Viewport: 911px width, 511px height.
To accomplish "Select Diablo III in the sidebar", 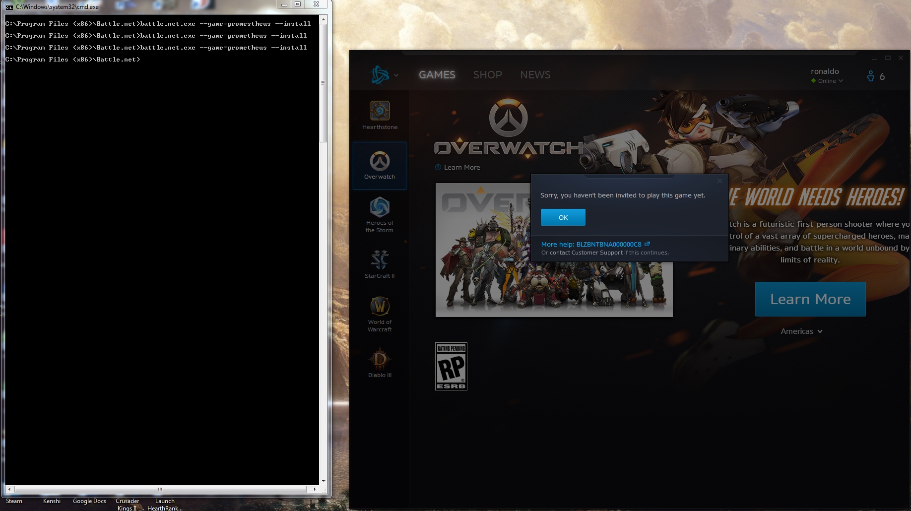I will pyautogui.click(x=380, y=363).
